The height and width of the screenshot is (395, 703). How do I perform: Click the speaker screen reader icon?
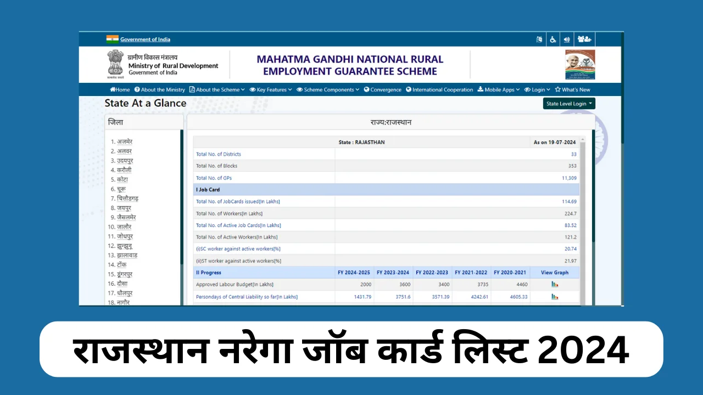point(567,39)
